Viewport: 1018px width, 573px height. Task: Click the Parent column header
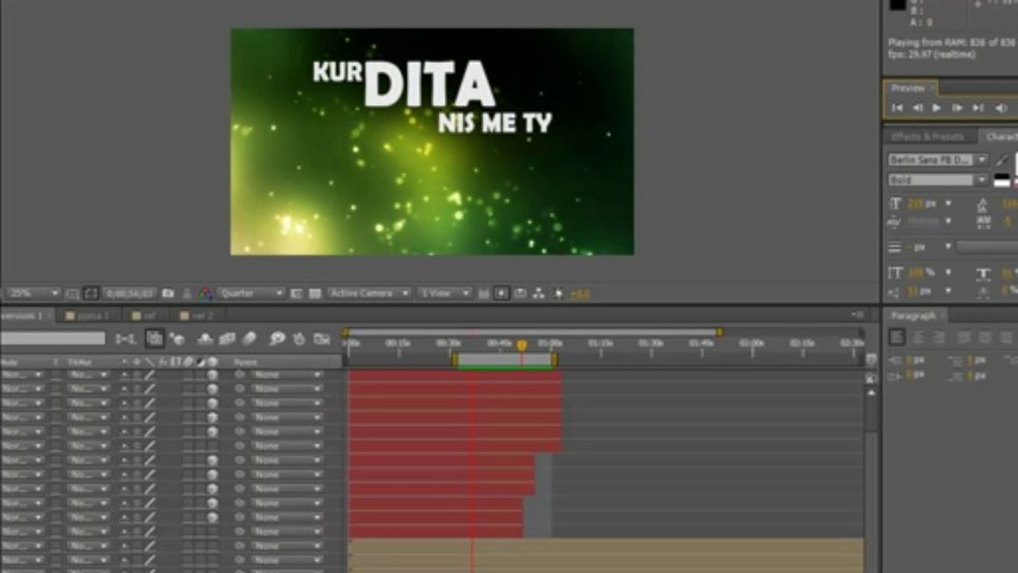(245, 362)
